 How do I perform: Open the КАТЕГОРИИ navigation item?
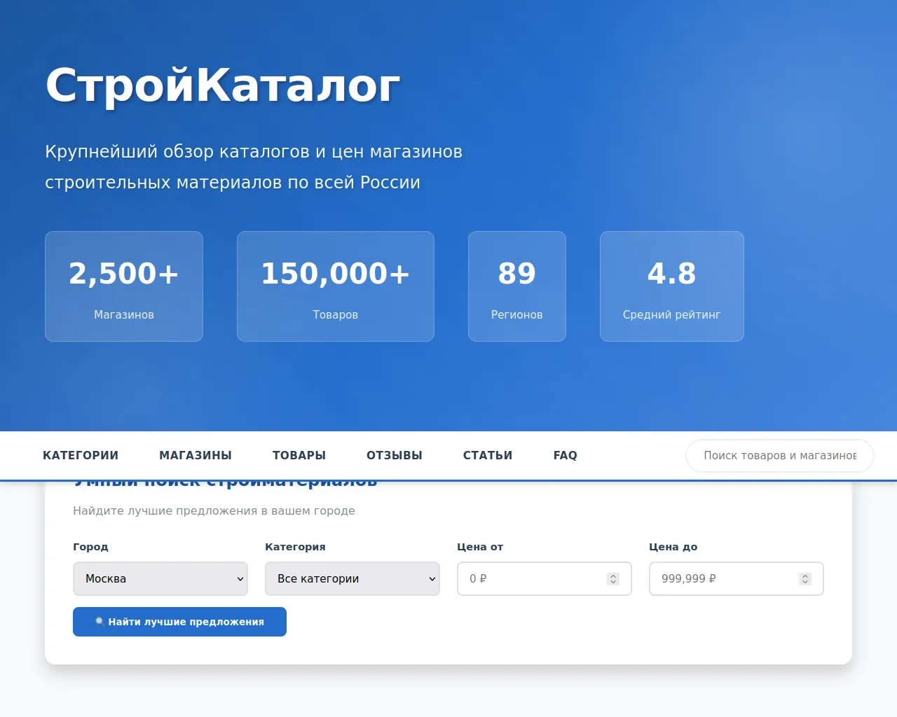[x=81, y=455]
